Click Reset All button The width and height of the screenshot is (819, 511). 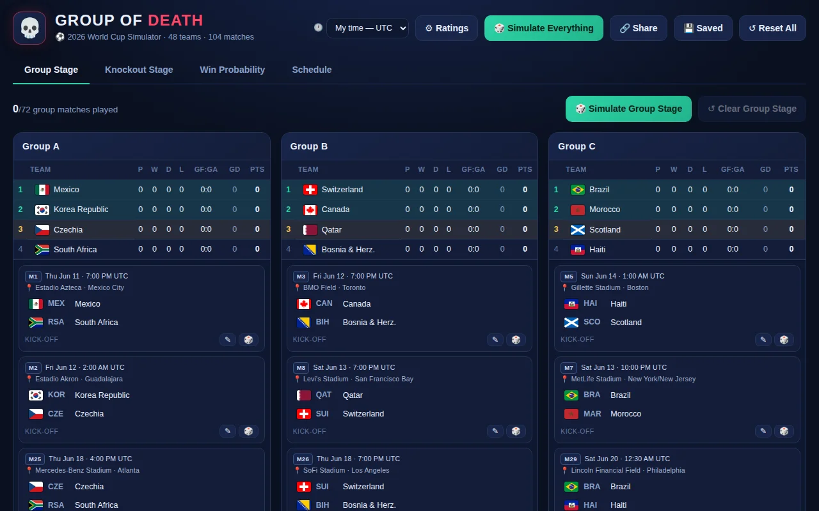tap(772, 28)
